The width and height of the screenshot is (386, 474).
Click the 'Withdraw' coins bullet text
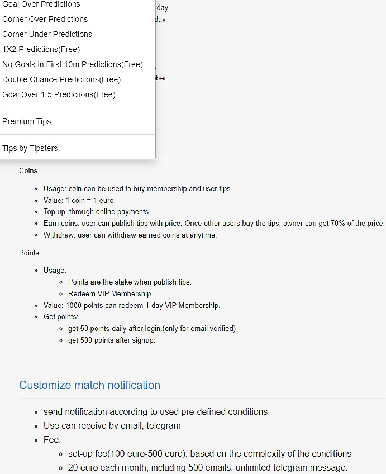130,235
